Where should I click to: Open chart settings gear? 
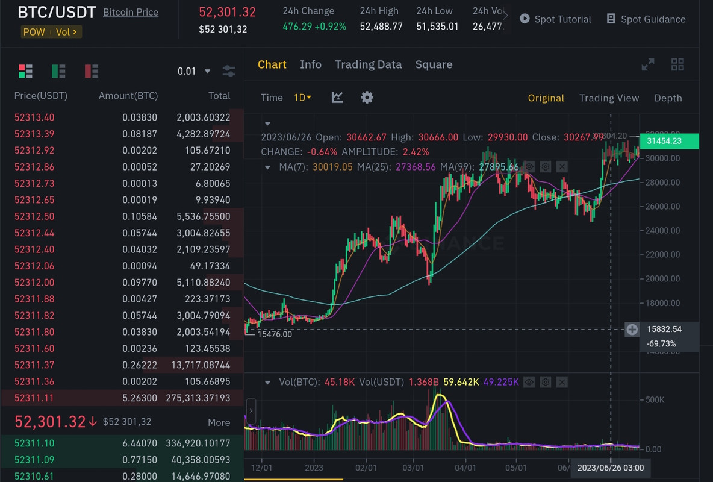(x=367, y=98)
